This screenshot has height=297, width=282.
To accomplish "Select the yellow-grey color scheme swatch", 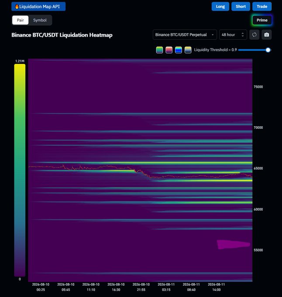I will 188,50.
